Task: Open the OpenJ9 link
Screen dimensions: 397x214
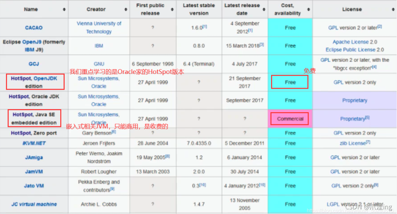Action: [x=32, y=42]
